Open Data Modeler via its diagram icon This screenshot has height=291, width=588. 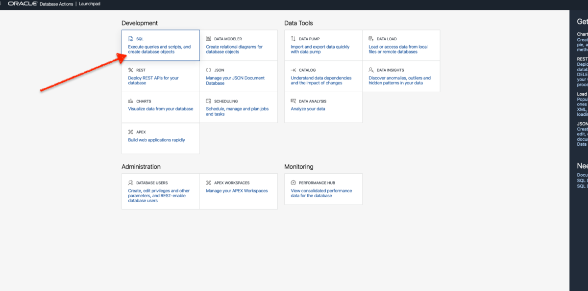pyautogui.click(x=208, y=38)
